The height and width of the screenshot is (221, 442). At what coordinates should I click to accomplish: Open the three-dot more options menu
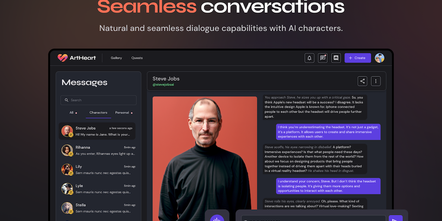pyautogui.click(x=376, y=81)
